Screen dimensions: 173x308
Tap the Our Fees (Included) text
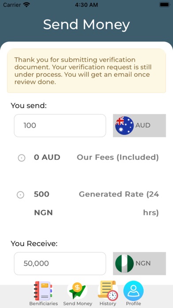coord(117,158)
